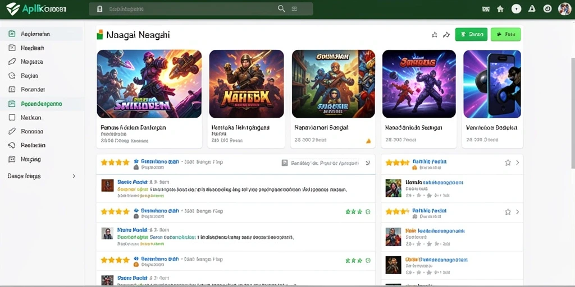Open the SNIKIODEM game thumbnail

click(x=149, y=84)
